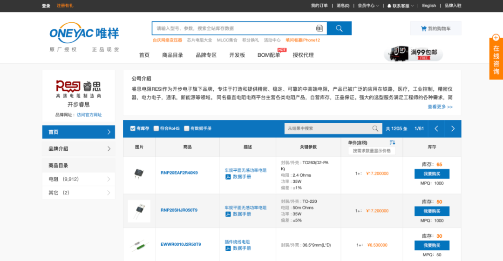503x261 pixels.
Task: Click 我要购买 for RNP20EAF2R40K9
Action: pyautogui.click(x=432, y=174)
